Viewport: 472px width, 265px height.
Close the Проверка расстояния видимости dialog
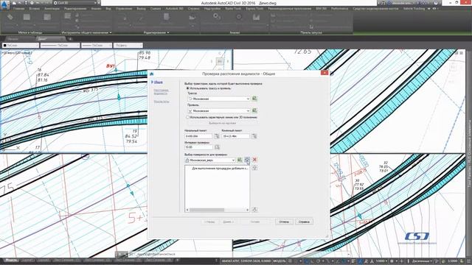tap(324, 73)
